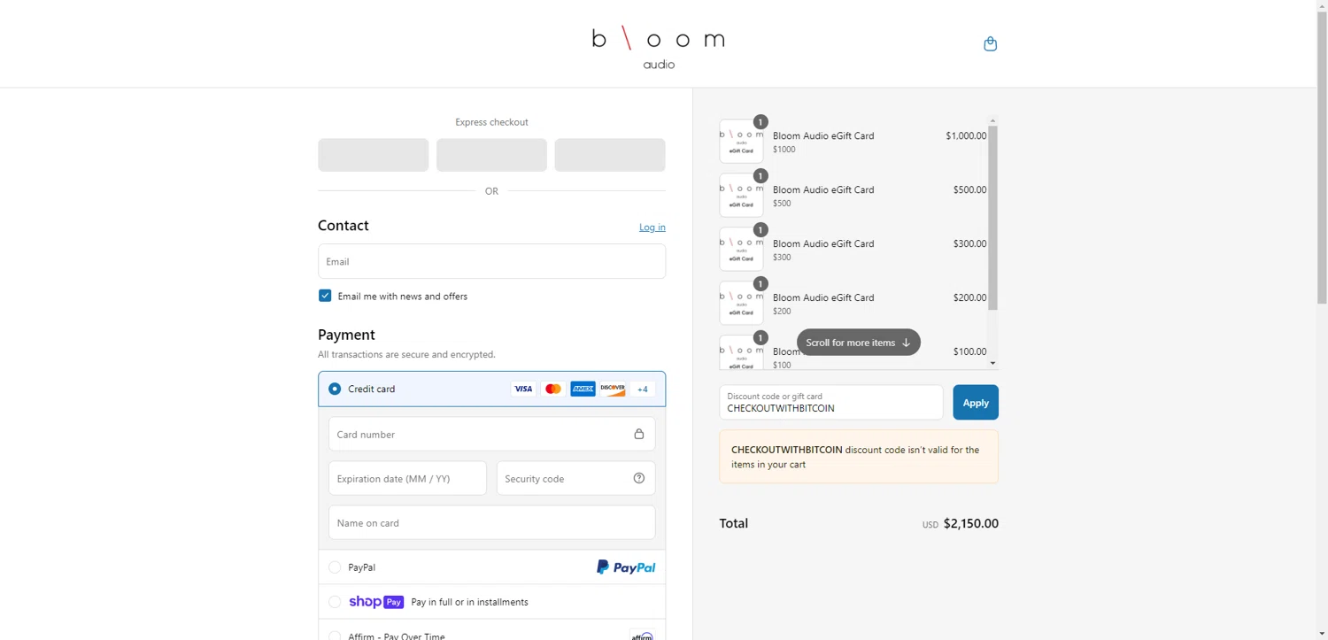Click the Visa card icon
The width and height of the screenshot is (1328, 640).
click(x=523, y=389)
